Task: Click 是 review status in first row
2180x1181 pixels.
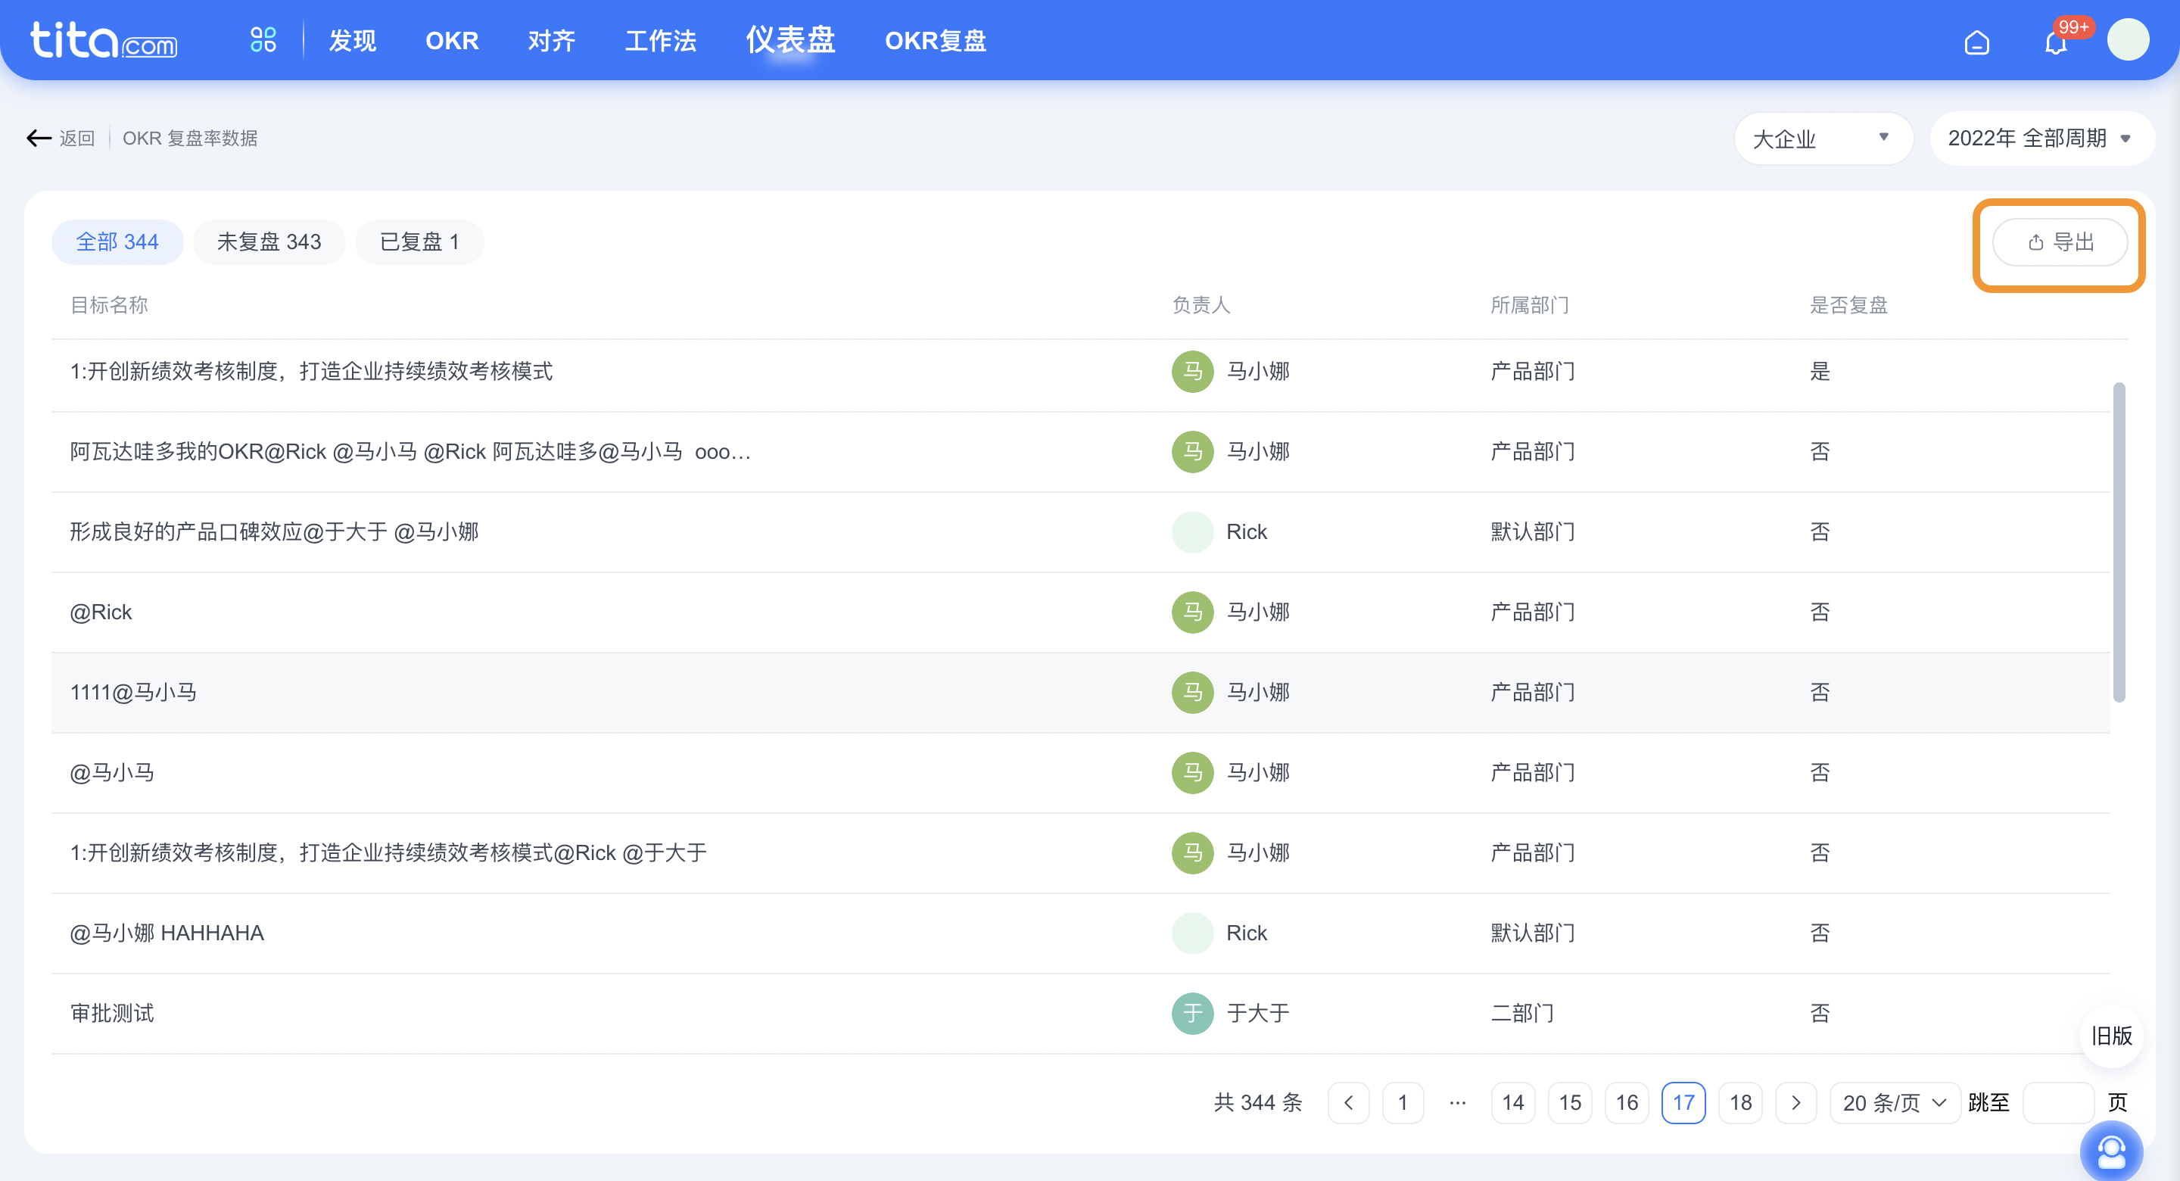Action: click(x=1820, y=372)
